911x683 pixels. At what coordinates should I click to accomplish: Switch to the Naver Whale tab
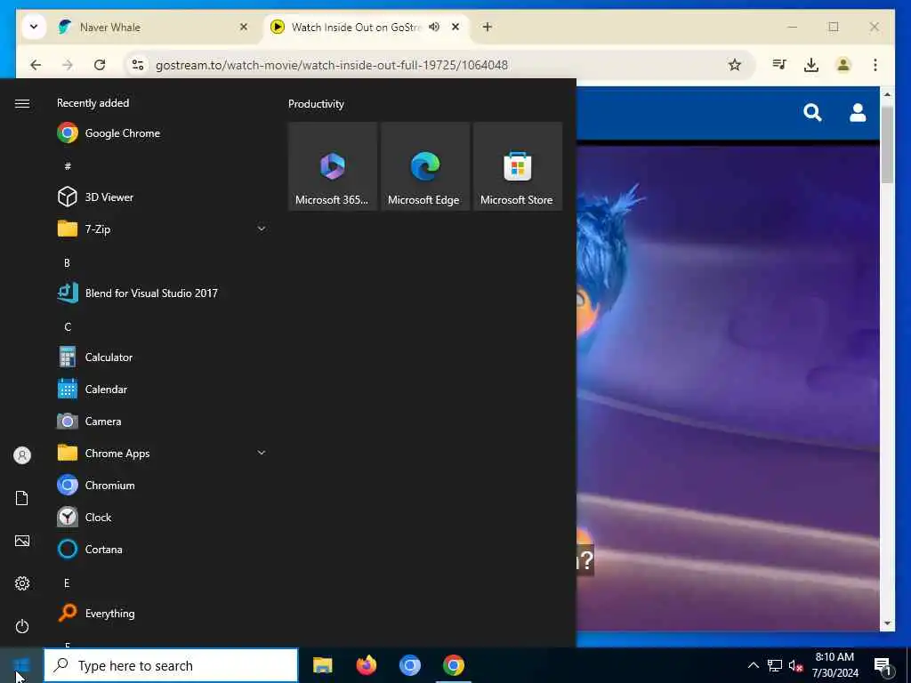pyautogui.click(x=154, y=27)
